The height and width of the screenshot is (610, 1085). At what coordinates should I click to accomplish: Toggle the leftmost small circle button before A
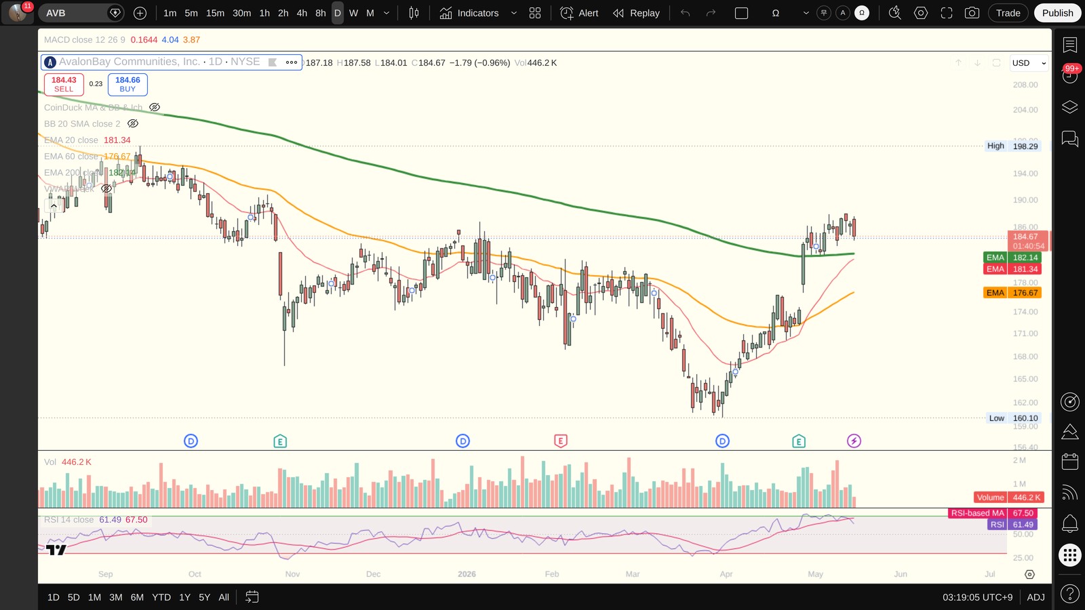point(824,13)
